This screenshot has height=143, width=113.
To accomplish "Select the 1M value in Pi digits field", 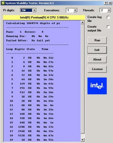I will coord(26,10).
